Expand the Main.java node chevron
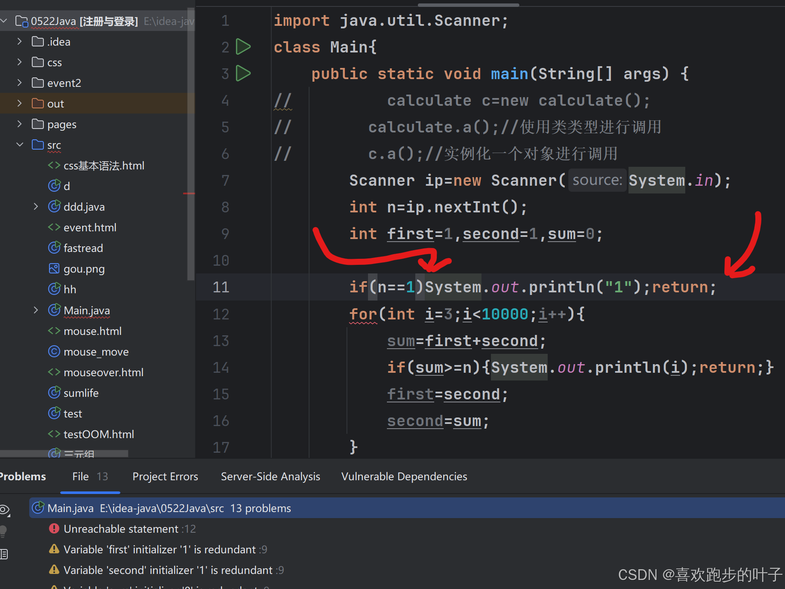 click(x=36, y=310)
